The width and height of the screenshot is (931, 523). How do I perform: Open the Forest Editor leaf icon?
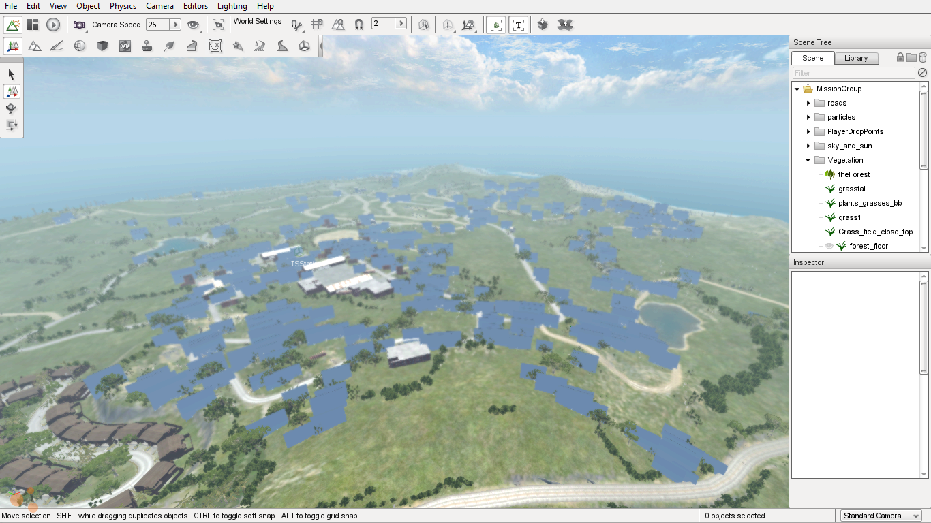pos(170,46)
